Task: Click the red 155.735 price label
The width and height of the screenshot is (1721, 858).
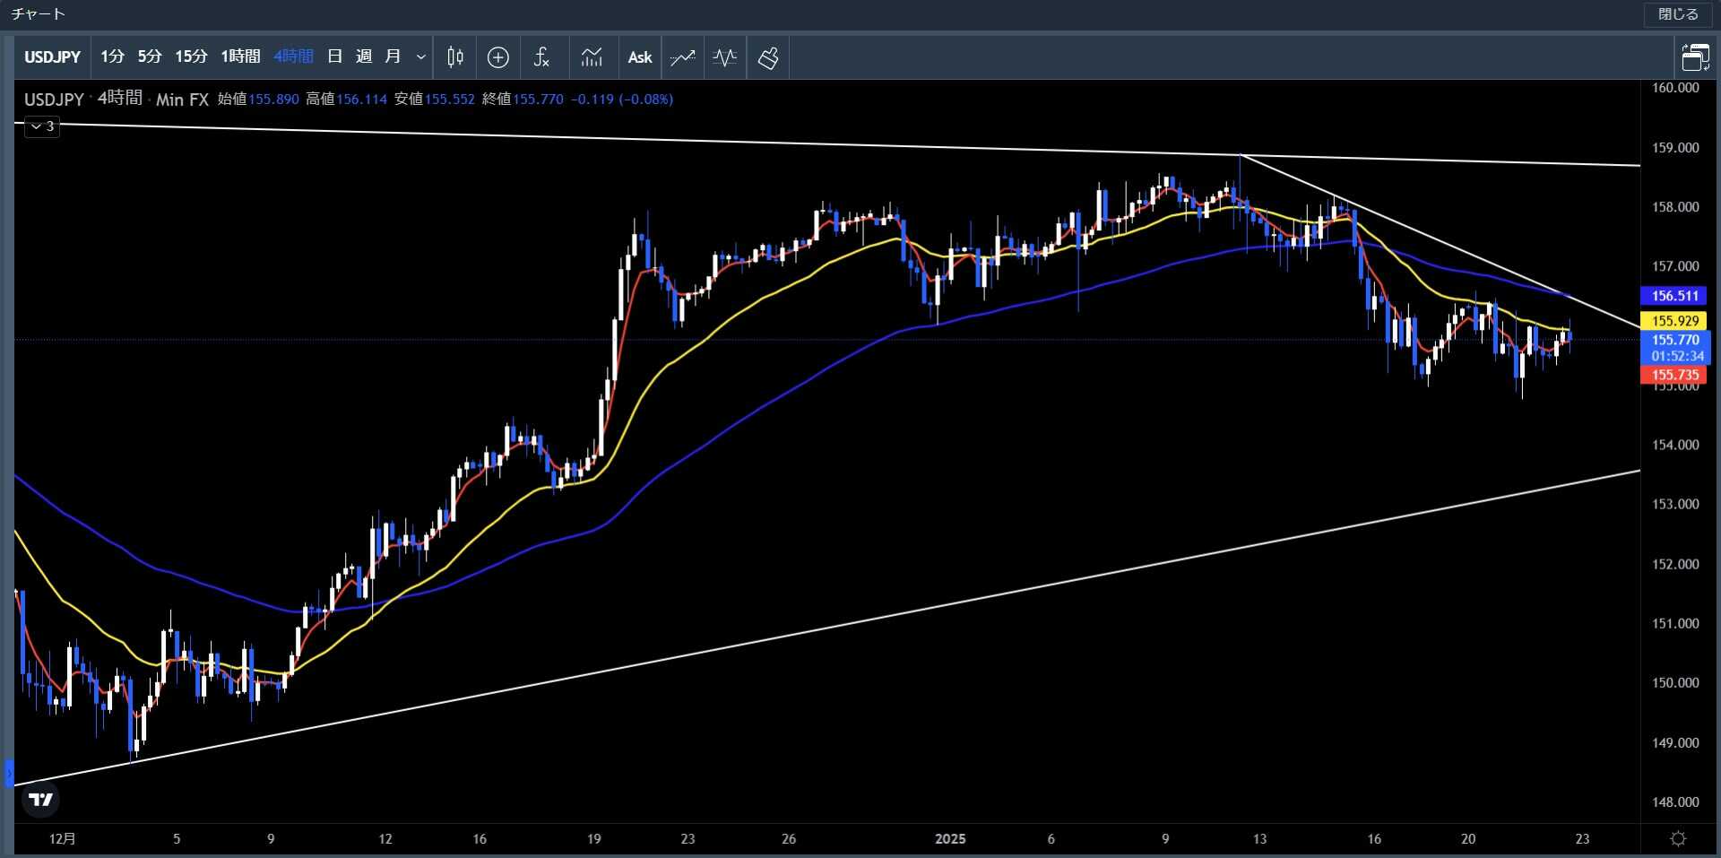Action: pos(1674,376)
